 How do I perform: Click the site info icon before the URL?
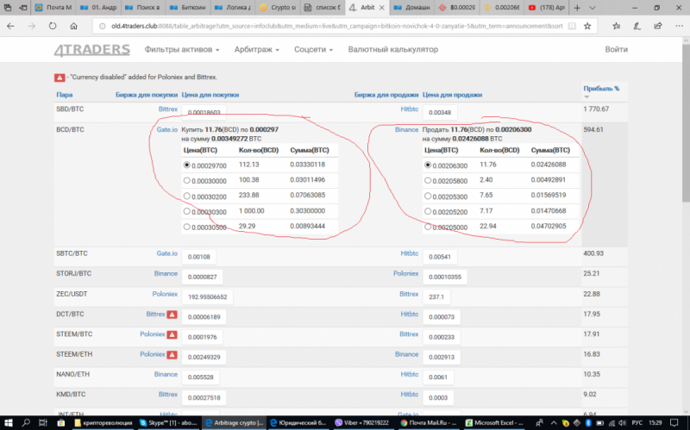102,26
